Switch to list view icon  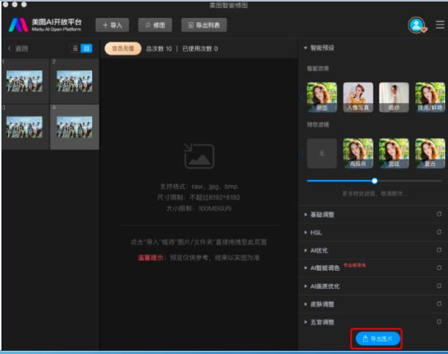point(75,48)
